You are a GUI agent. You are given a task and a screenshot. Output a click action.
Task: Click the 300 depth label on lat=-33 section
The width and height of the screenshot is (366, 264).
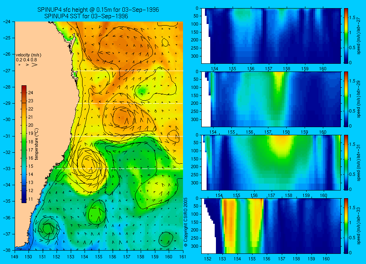pyautogui.click(x=194, y=246)
